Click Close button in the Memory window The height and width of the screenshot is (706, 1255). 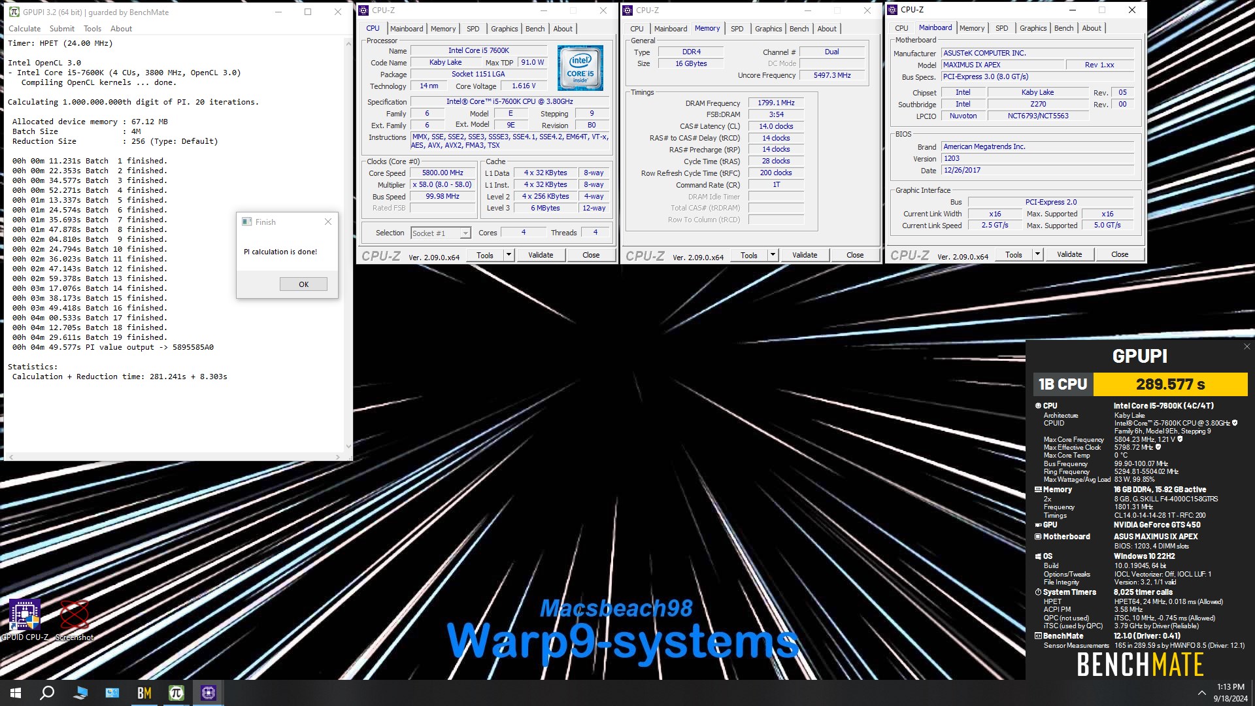click(x=855, y=255)
